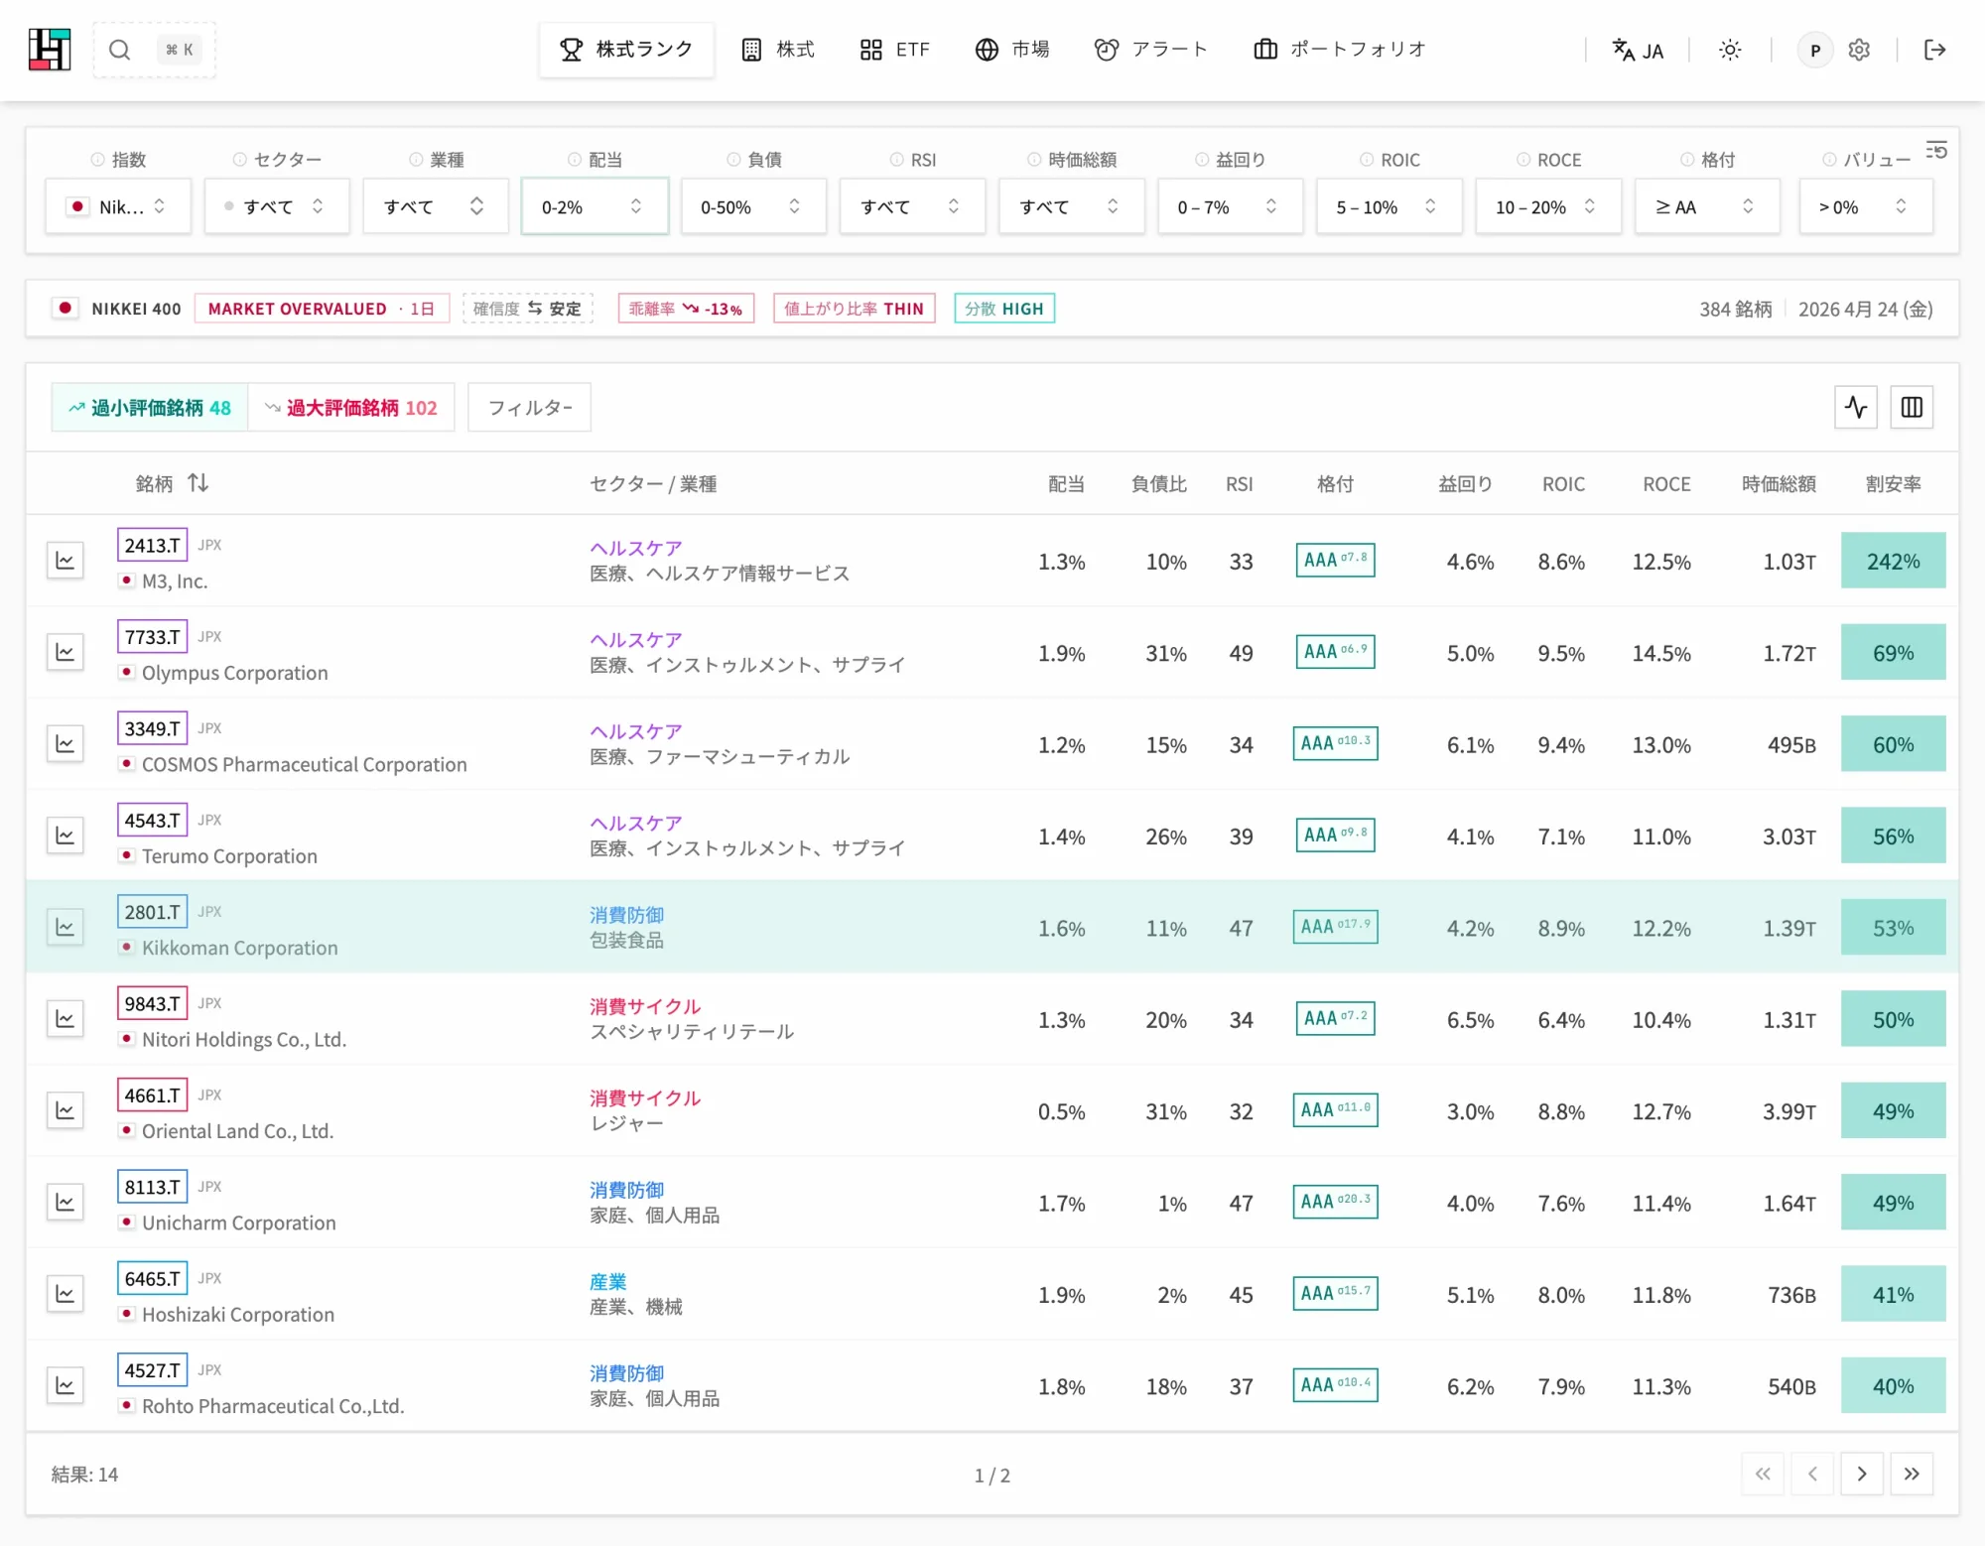The image size is (1985, 1546).
Task: Open the 指数 Nikkei dropdown
Action: (x=118, y=206)
